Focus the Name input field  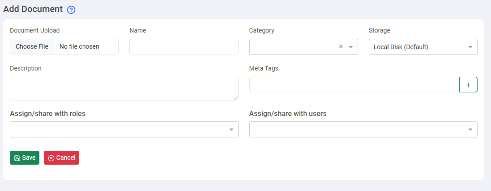[x=184, y=47]
